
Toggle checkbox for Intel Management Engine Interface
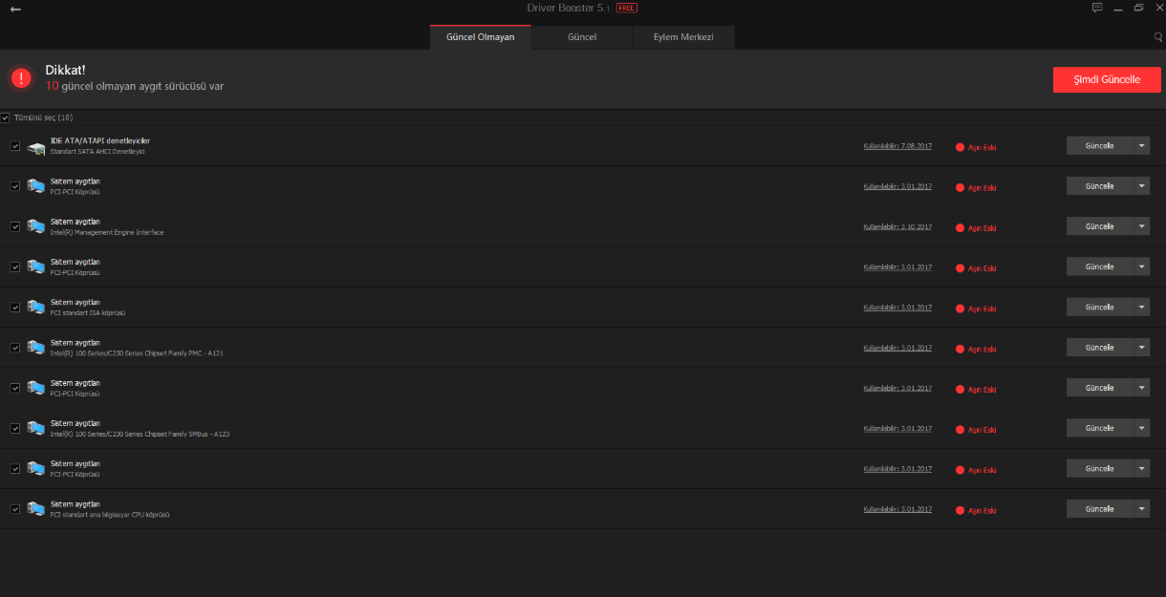point(15,226)
